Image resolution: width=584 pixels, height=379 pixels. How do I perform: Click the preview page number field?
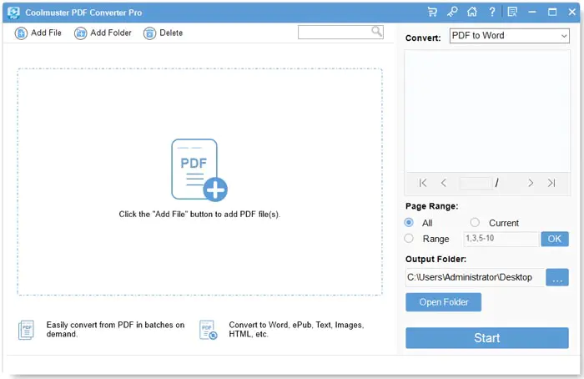coord(476,183)
